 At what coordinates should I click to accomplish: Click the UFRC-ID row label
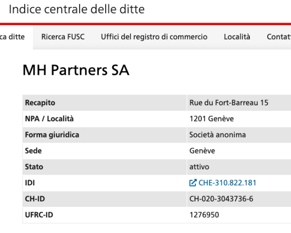[39, 215]
